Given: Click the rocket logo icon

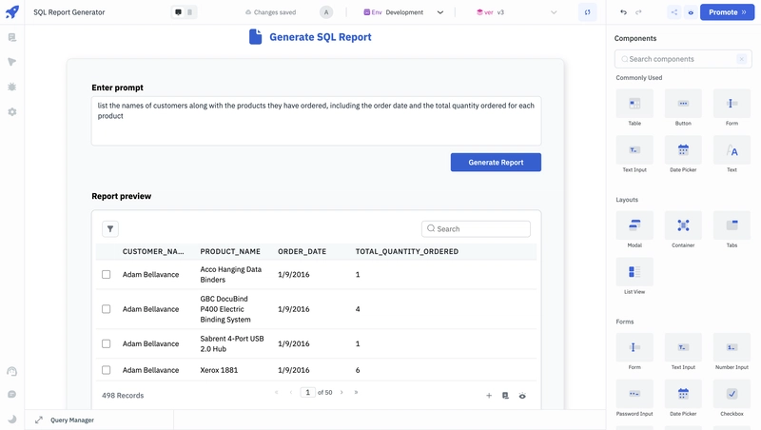Looking at the screenshot, I should tap(12, 11).
